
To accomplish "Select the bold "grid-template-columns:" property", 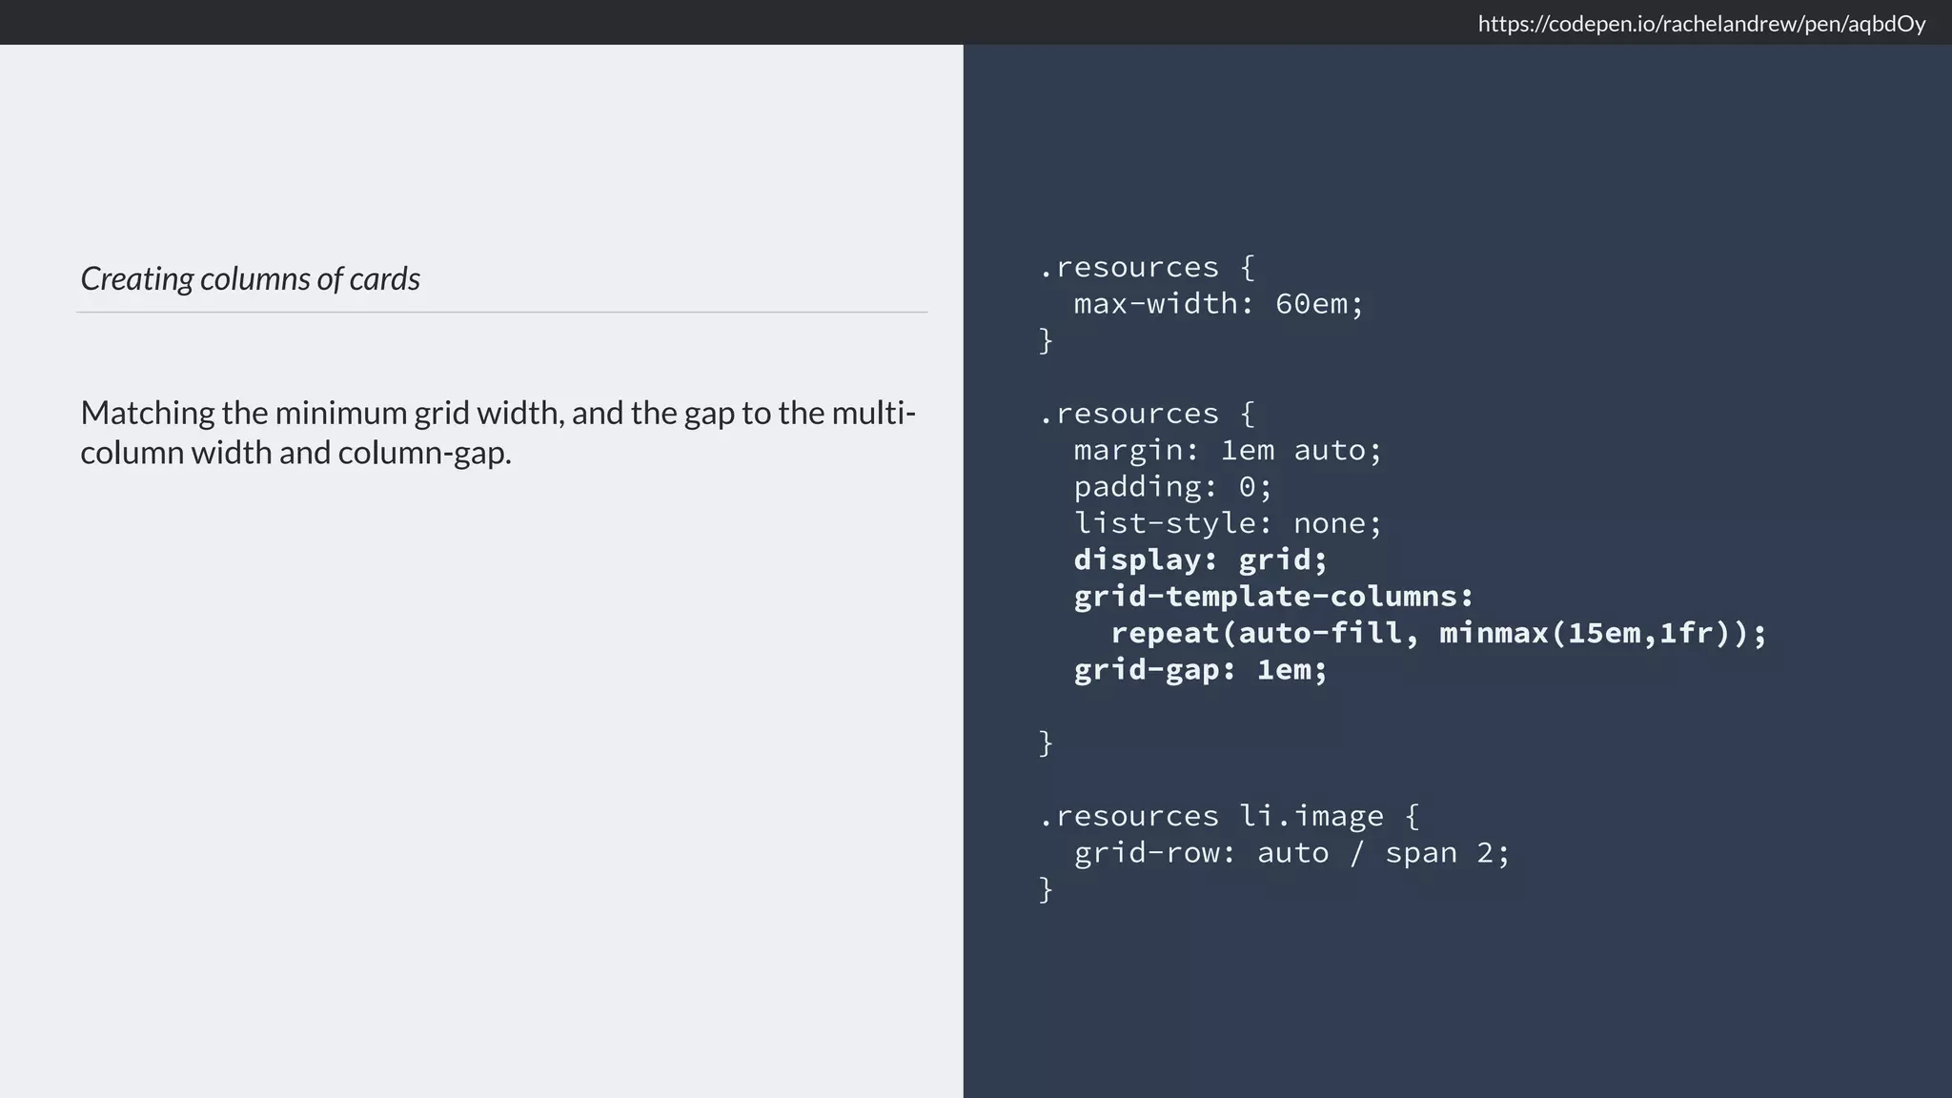I will coord(1273,597).
